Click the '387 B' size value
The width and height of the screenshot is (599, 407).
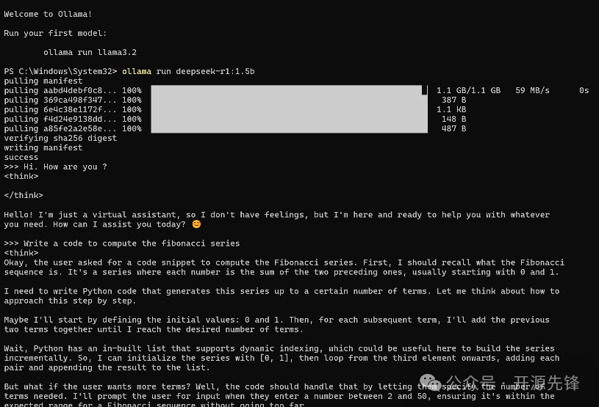[x=453, y=100]
